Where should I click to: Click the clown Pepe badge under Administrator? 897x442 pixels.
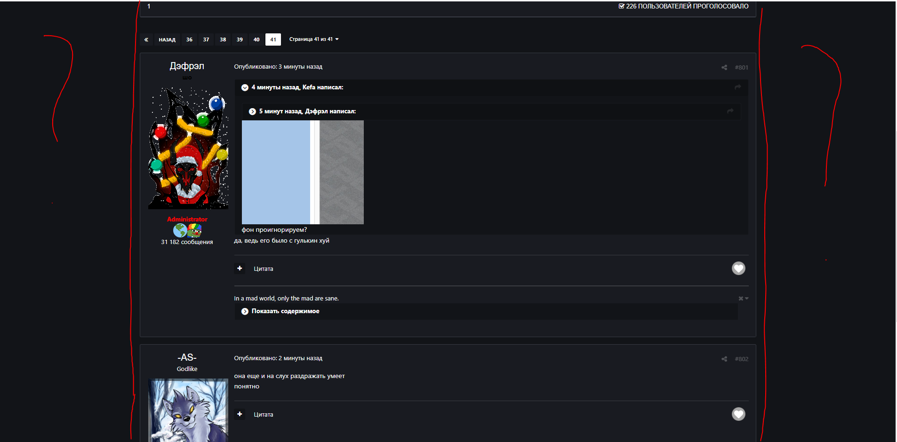pos(194,231)
